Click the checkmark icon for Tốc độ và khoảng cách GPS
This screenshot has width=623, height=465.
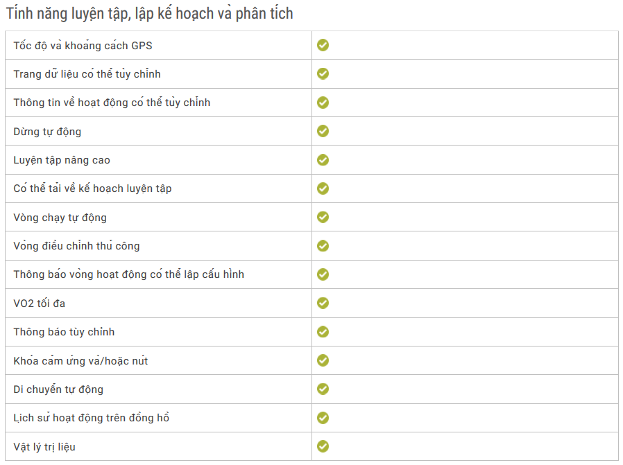tap(323, 45)
